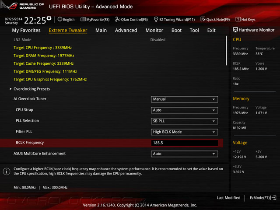Open the CPU Strap dropdown
The image size is (280, 210).
[x=185, y=110]
